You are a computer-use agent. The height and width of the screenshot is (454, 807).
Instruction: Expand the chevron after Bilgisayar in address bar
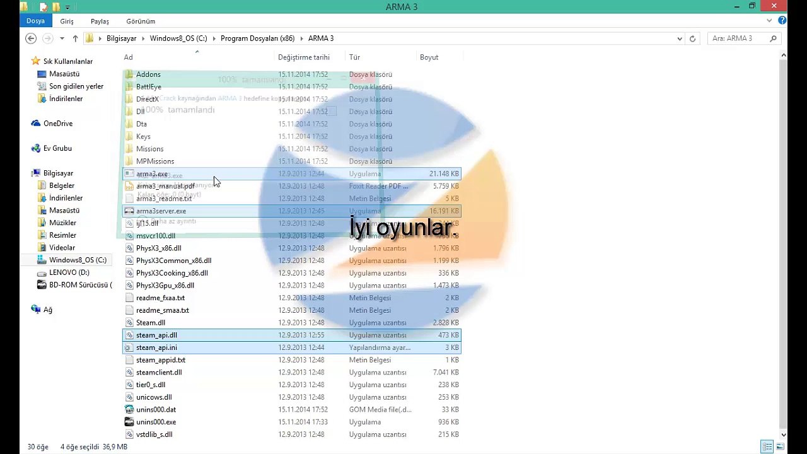coord(144,38)
